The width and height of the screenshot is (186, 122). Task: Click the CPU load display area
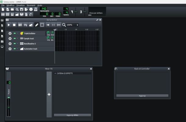tap(97, 11)
